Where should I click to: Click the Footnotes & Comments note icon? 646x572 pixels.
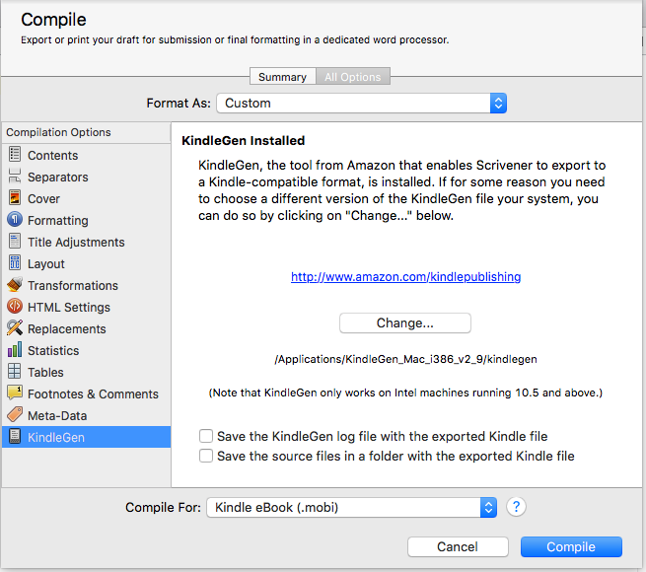click(x=15, y=393)
